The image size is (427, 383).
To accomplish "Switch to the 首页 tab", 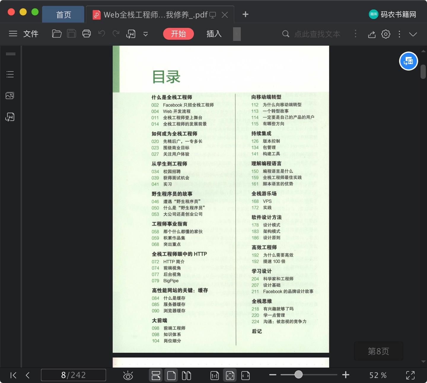I will (63, 15).
